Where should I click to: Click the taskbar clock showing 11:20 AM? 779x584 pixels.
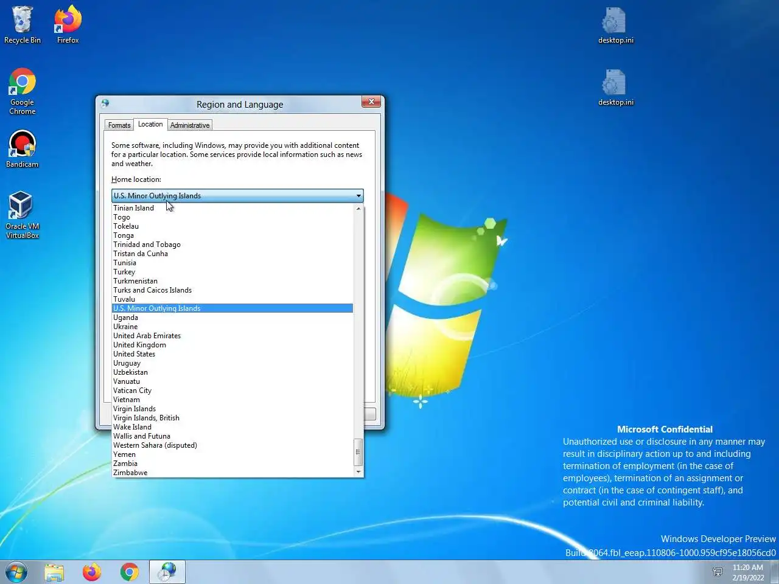(747, 572)
